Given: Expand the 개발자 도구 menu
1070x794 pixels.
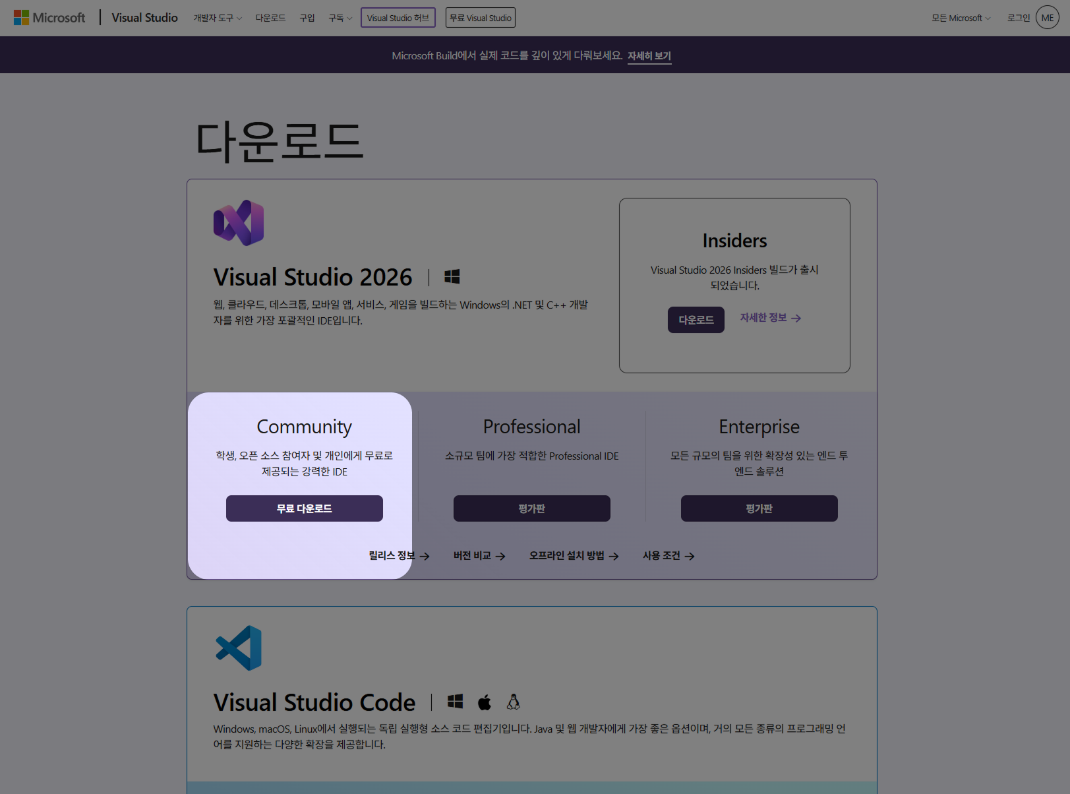Looking at the screenshot, I should point(218,18).
